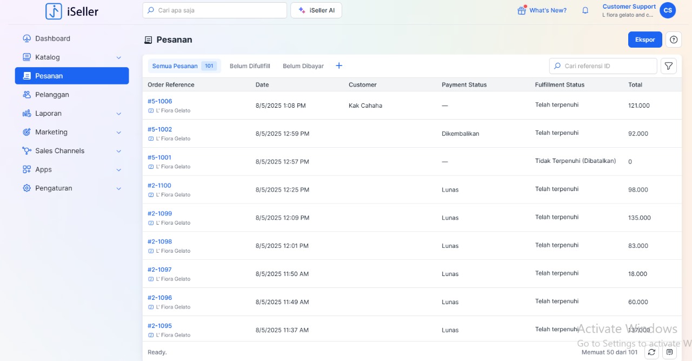Click the help question mark icon
This screenshot has width=692, height=361.
pos(673,40)
